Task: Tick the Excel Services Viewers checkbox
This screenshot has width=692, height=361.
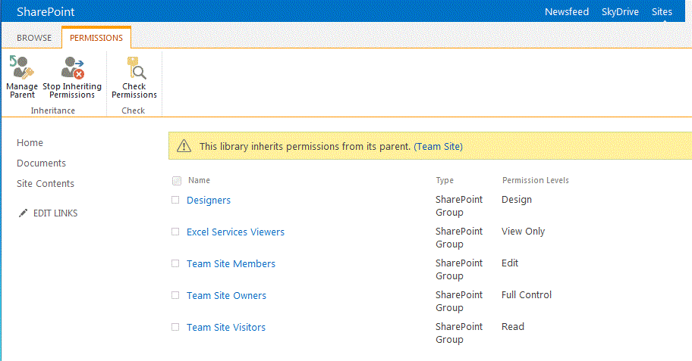Action: click(175, 232)
